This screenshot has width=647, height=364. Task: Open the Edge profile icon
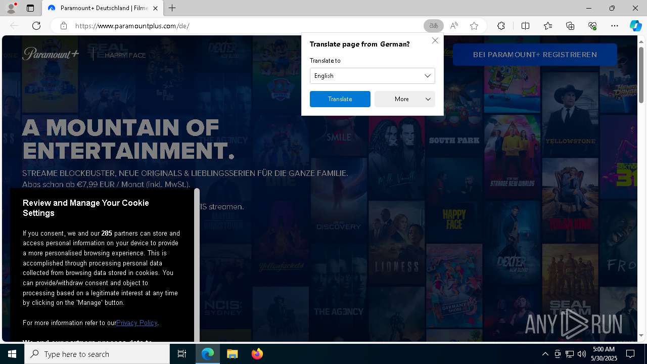pos(11,8)
